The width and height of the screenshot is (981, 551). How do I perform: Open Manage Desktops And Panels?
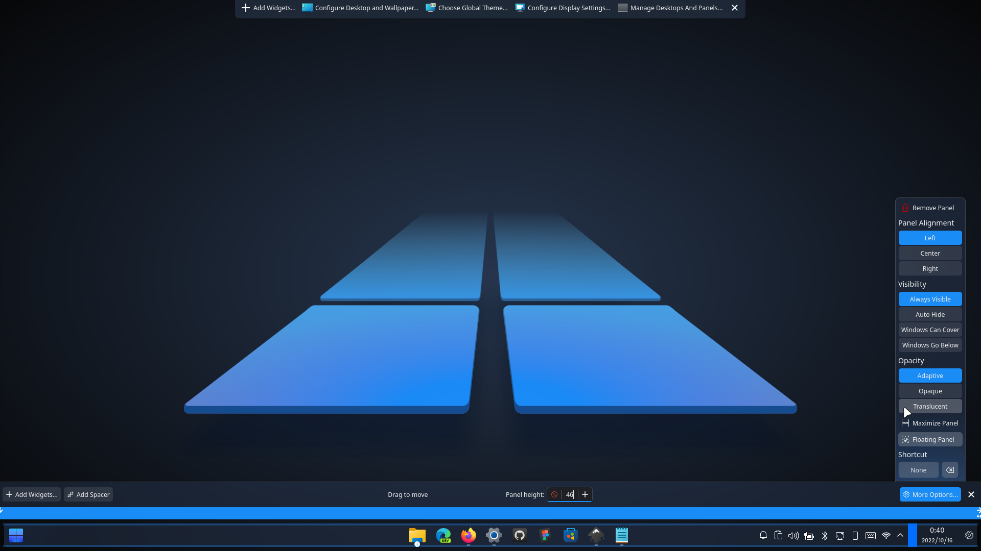click(x=670, y=8)
